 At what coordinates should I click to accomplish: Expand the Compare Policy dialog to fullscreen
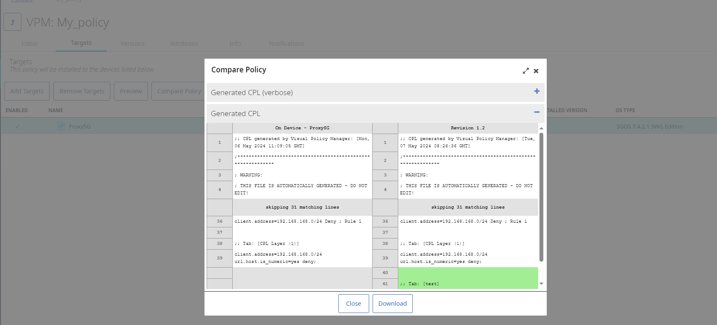coord(525,71)
